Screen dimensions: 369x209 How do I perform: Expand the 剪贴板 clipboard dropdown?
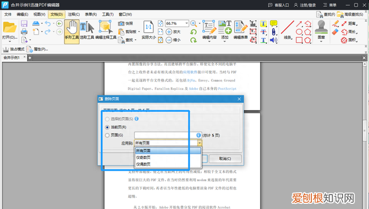(x=139, y=32)
